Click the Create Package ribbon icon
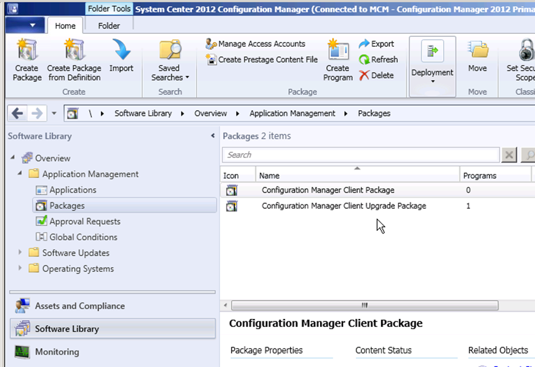 coord(27,50)
